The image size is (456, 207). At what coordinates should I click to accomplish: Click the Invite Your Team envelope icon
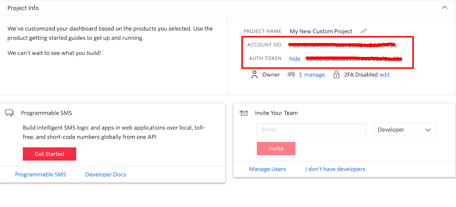(x=244, y=113)
